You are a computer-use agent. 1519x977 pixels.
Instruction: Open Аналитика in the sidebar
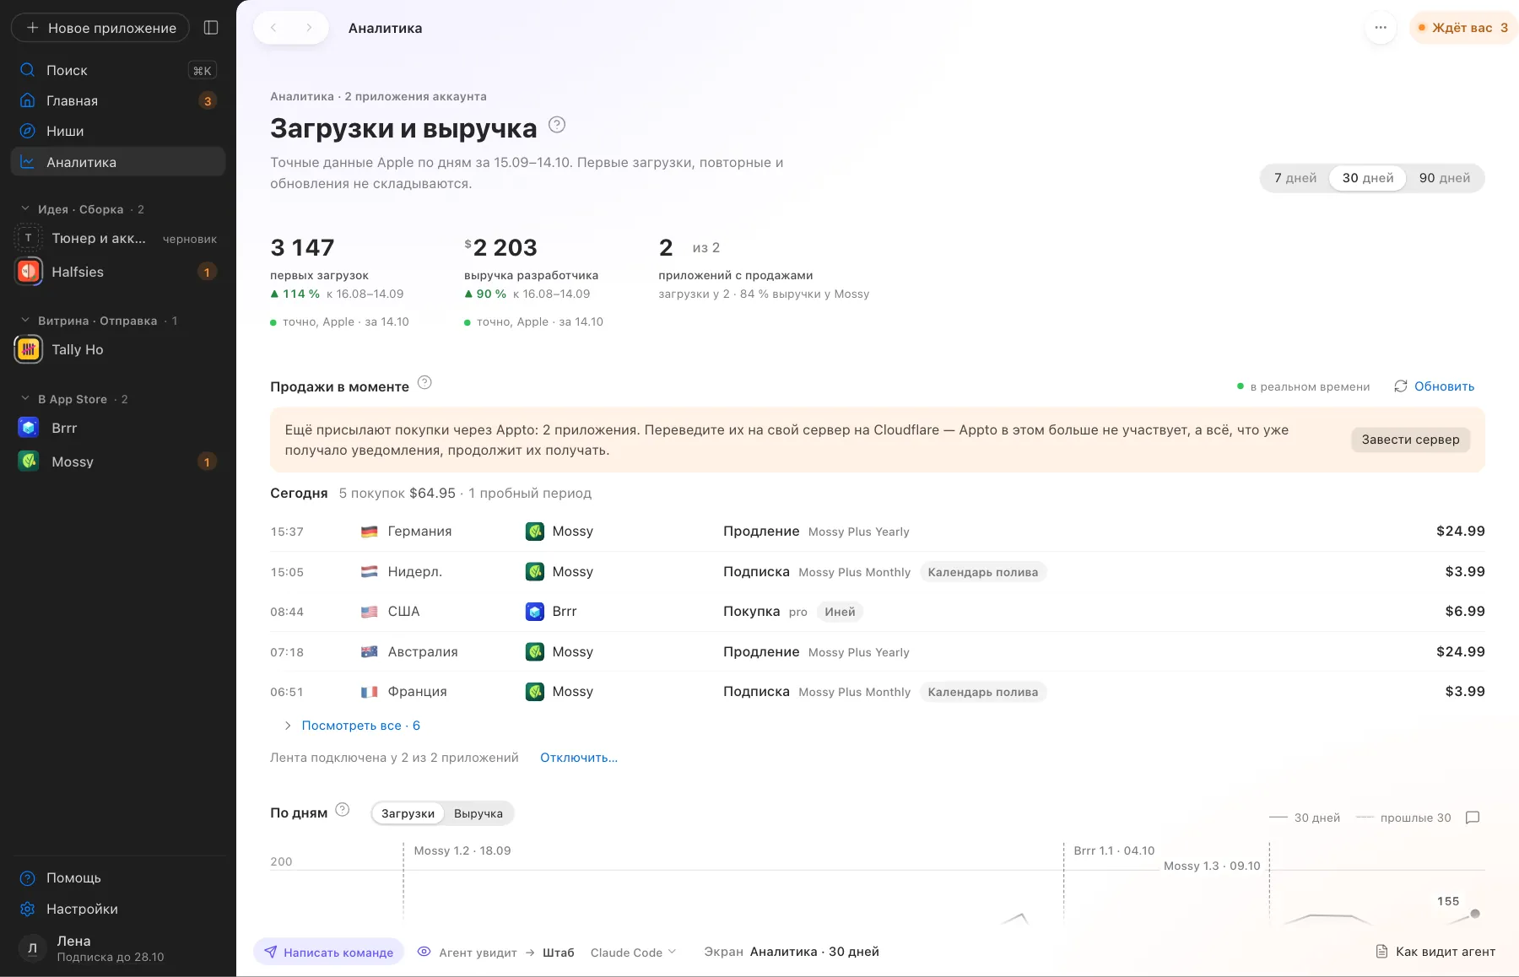(118, 162)
